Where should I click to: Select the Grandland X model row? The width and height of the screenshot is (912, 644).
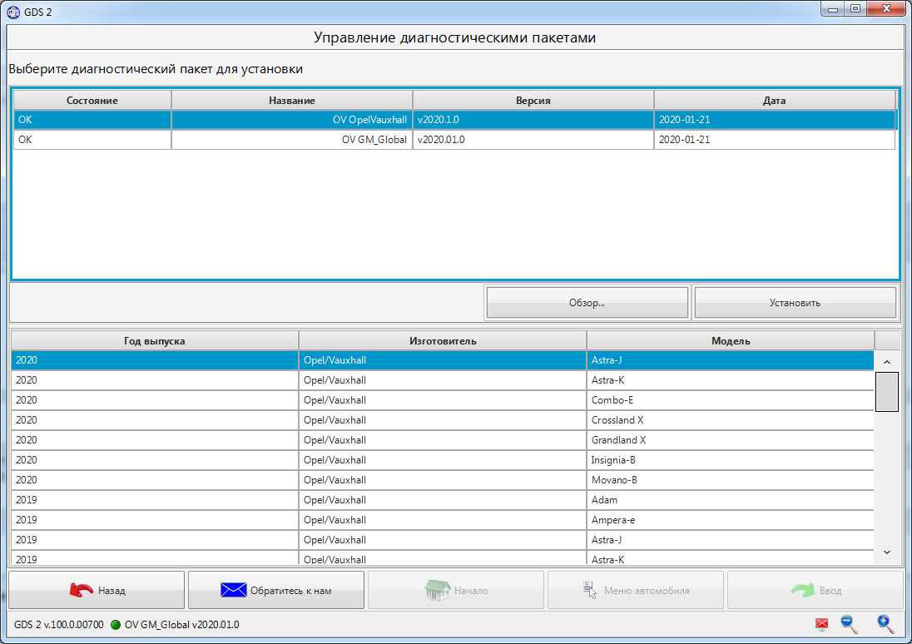point(443,440)
